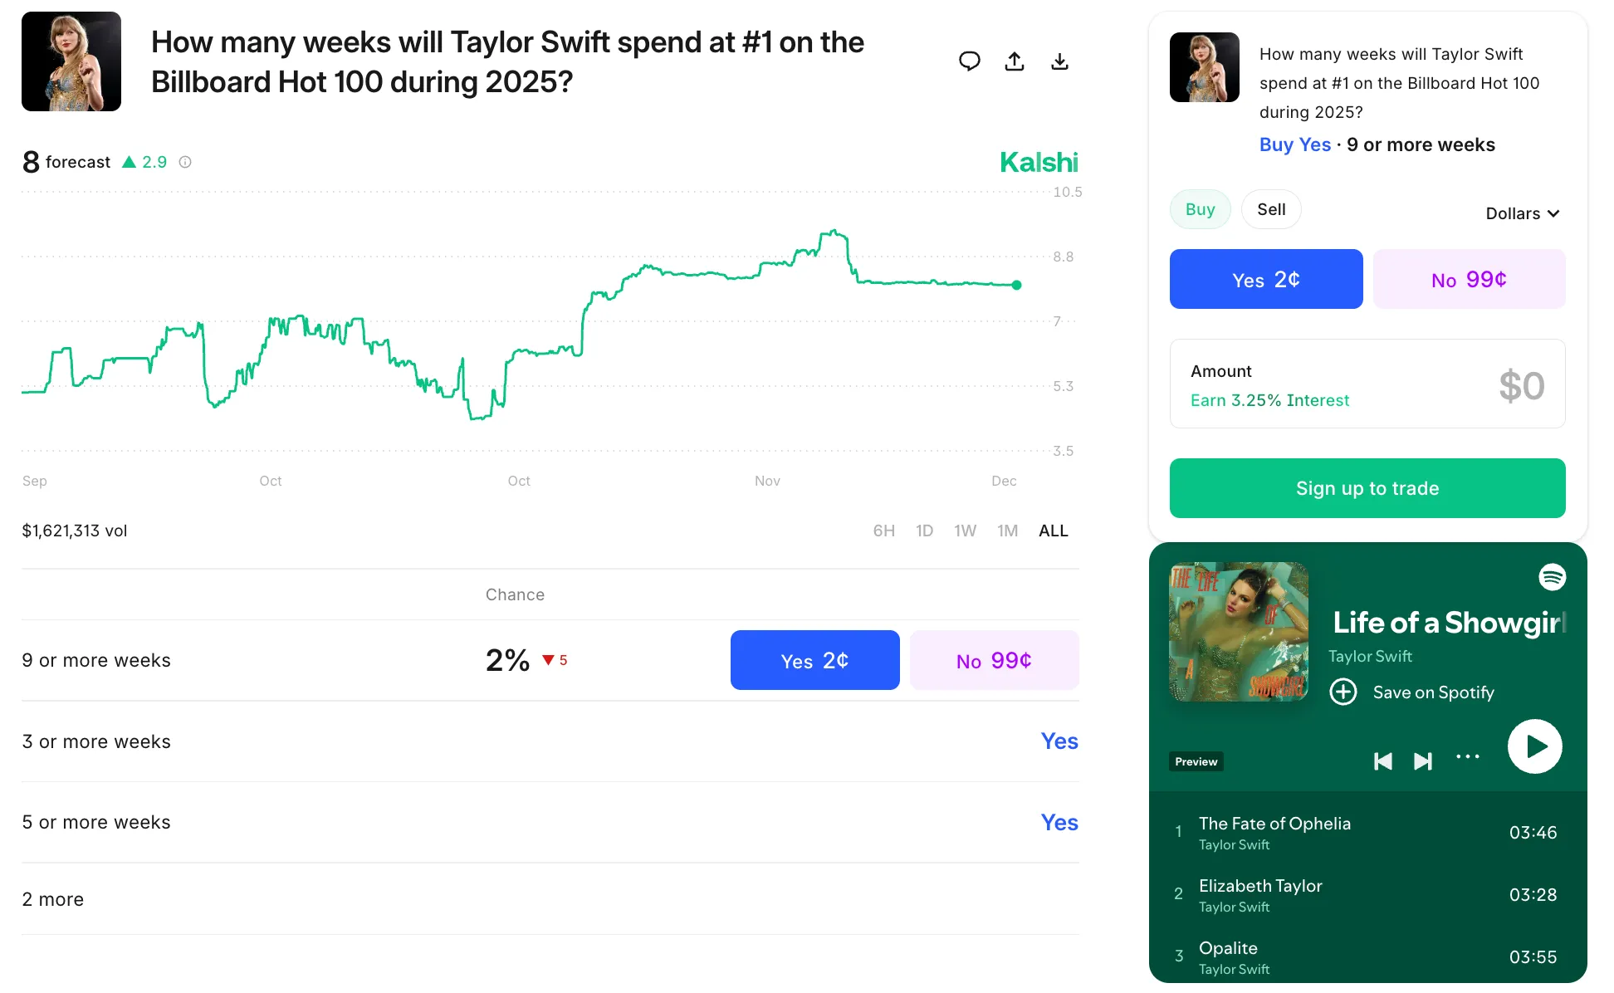Click the info icon next to the forecast

(x=184, y=162)
